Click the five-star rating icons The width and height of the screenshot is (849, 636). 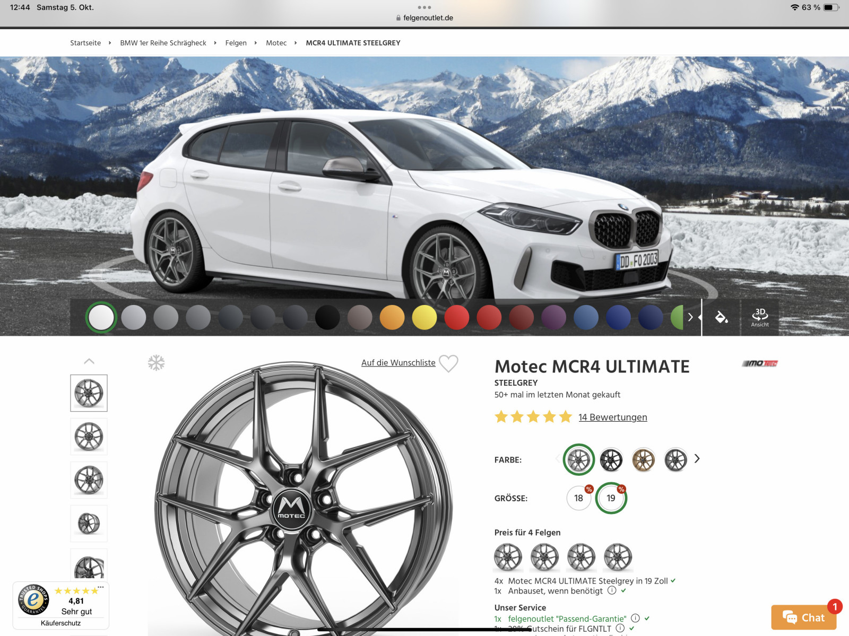pos(533,417)
